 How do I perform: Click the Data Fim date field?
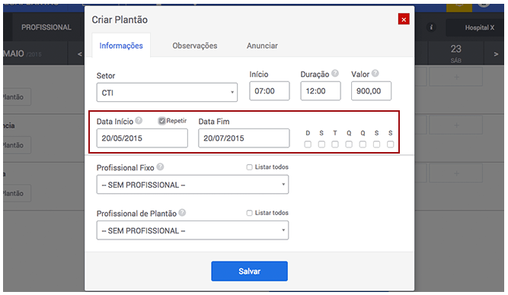244,138
